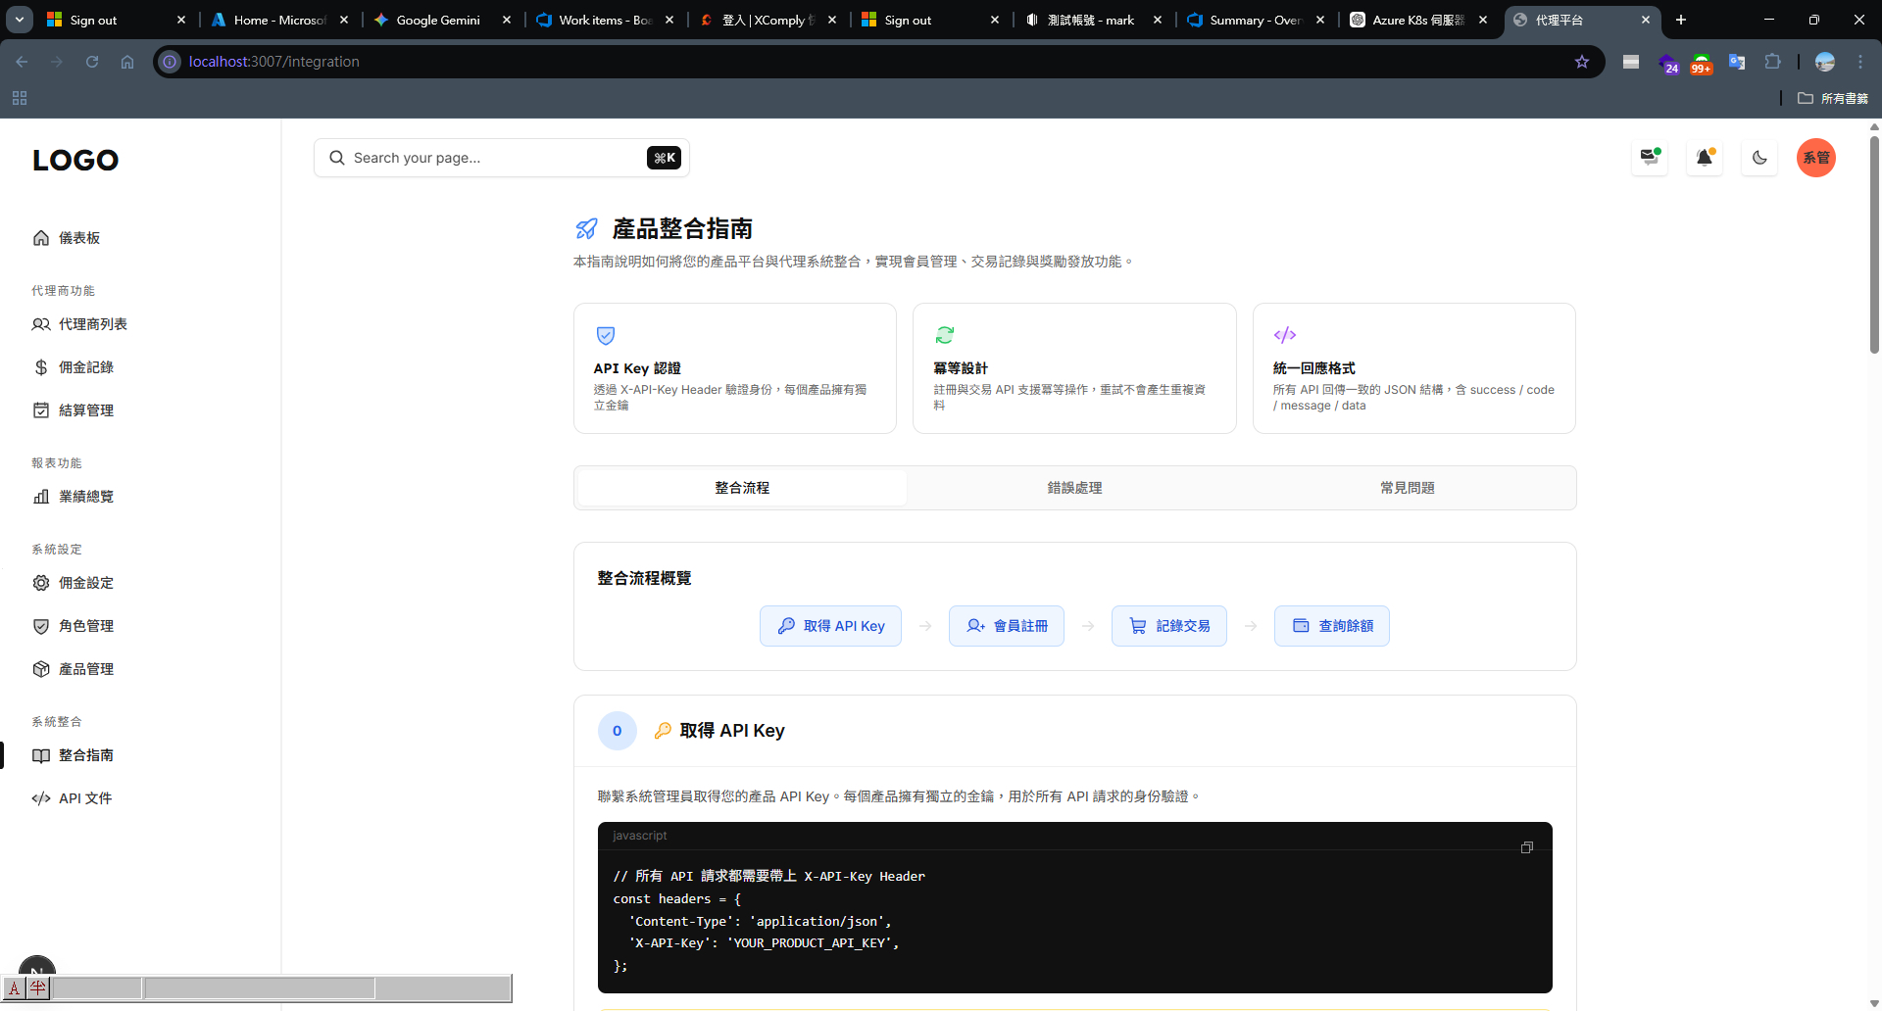This screenshot has height=1011, width=1882.
Task: Switch to the 常見問題 tab
Action: pyautogui.click(x=1407, y=487)
